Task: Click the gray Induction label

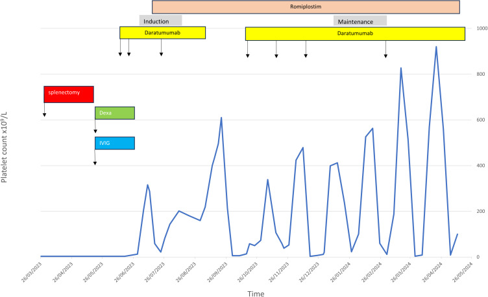Action: [160, 21]
